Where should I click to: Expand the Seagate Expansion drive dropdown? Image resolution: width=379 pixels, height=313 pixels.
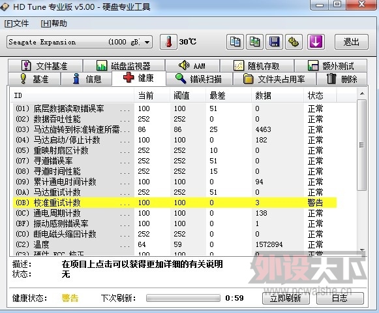click(147, 42)
